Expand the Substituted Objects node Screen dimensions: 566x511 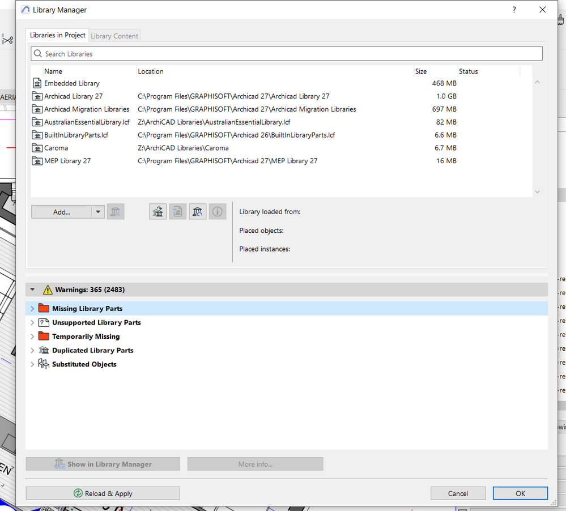coord(32,364)
